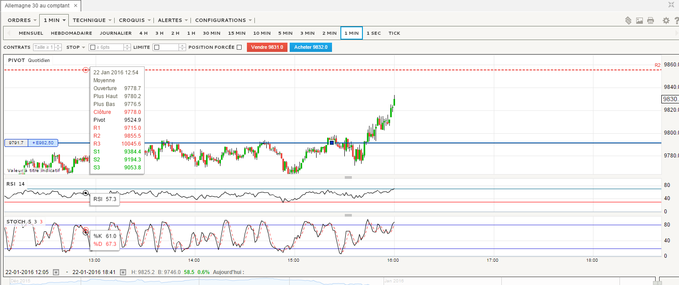Click the stop distance stepper arrows
Screen dimensions: 679x285
(x=127, y=47)
